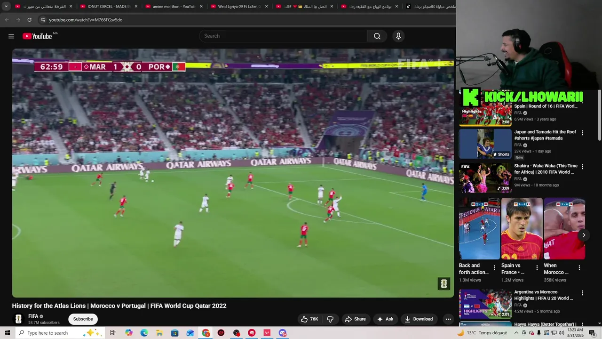Screen dimensions: 602x339
Task: Go back in browser history
Action: tap(7, 20)
